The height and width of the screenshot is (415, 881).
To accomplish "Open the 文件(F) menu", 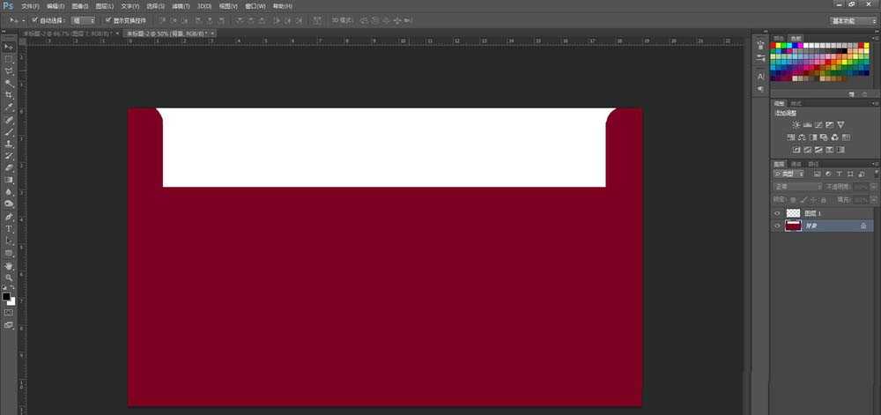I will tap(31, 6).
